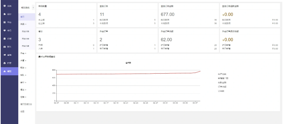The image size is (286, 124).
Task: Toggle 收款金额 series in chart legend
Action: [x=222, y=82]
